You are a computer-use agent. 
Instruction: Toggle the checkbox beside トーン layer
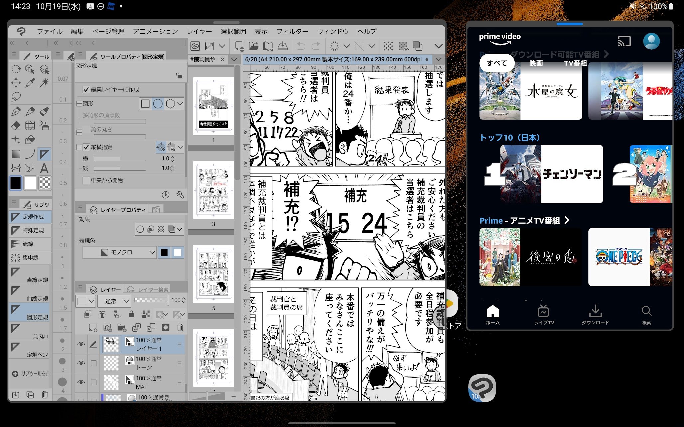[x=94, y=363]
